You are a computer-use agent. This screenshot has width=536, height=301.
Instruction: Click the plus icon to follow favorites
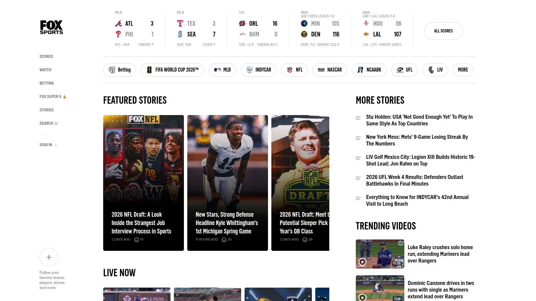point(49,257)
